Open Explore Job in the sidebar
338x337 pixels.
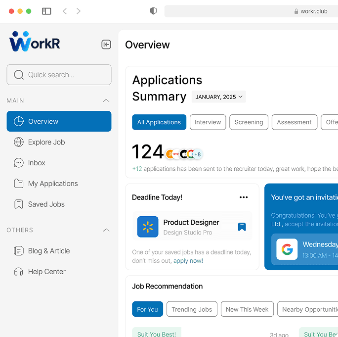point(46,142)
